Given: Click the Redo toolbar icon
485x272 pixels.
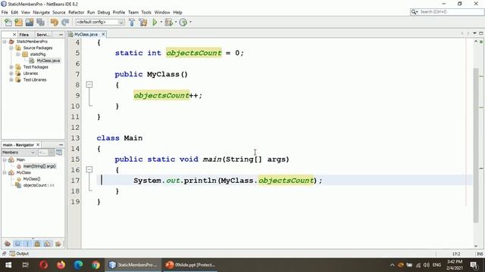Looking at the screenshot, I should 65,22.
